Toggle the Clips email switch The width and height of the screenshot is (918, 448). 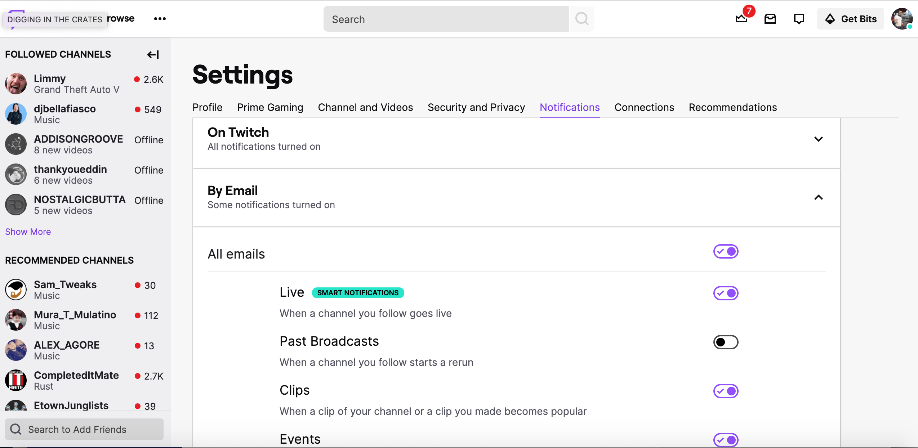726,391
